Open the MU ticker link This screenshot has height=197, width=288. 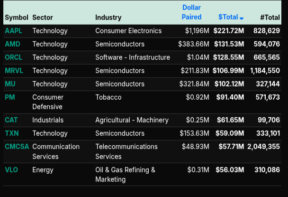click(10, 84)
